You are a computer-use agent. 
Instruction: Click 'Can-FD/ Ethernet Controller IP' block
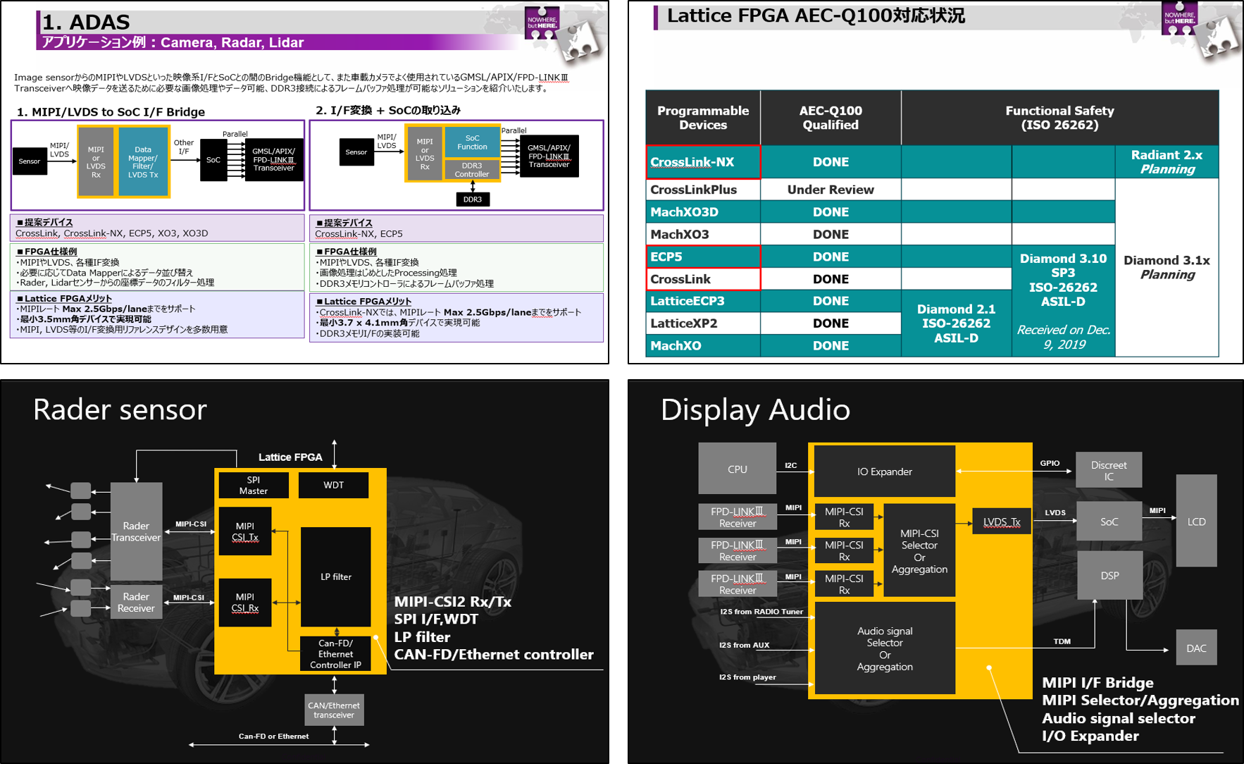click(335, 654)
